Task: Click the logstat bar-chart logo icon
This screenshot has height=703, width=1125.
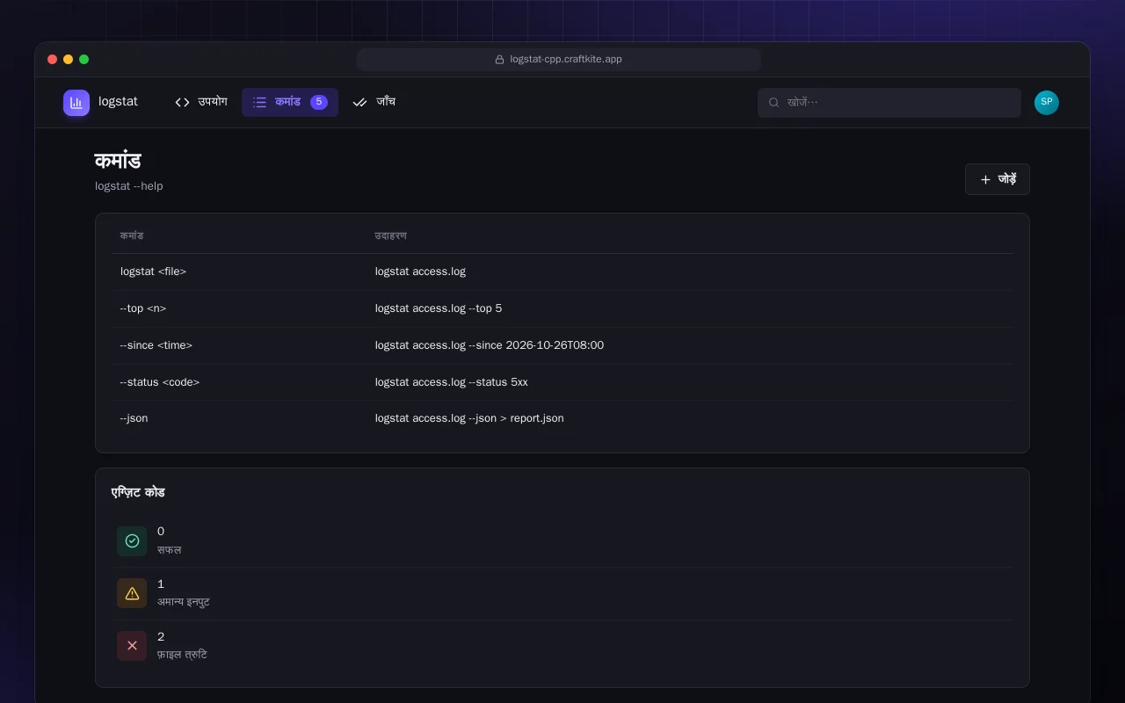Action: [76, 103]
